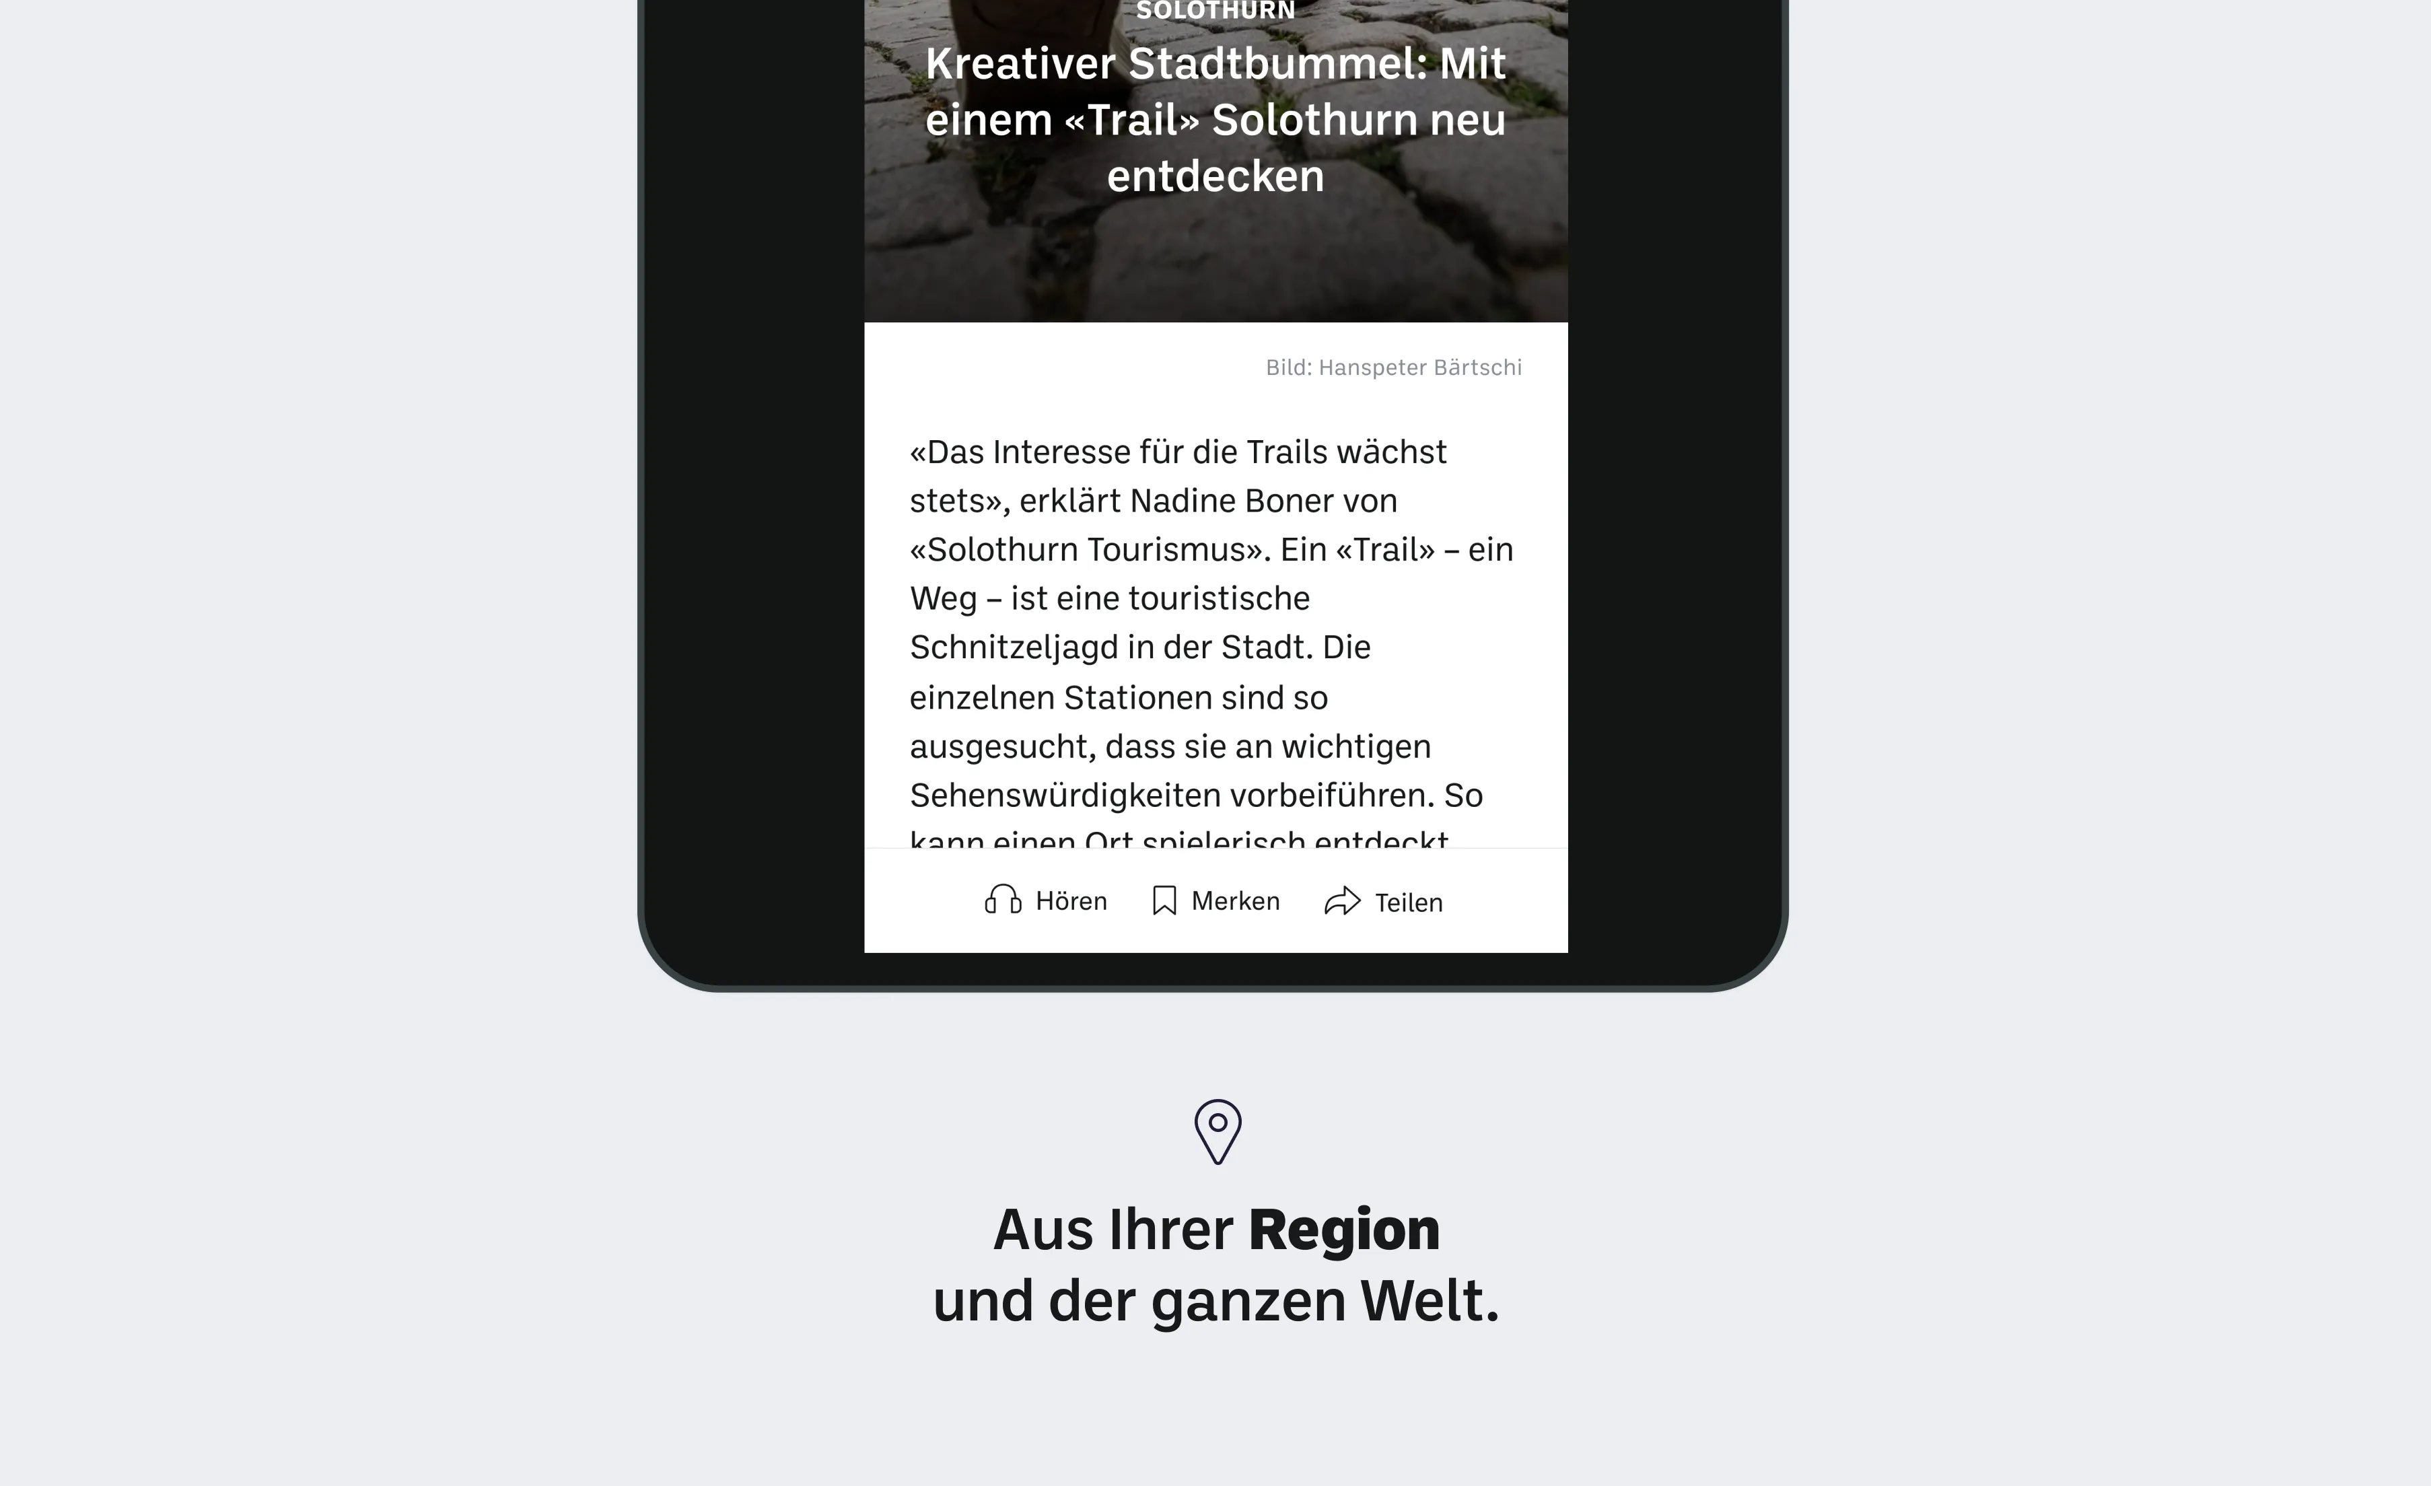The width and height of the screenshot is (2431, 1486).
Task: Click the Solothurn category label
Action: 1215,12
